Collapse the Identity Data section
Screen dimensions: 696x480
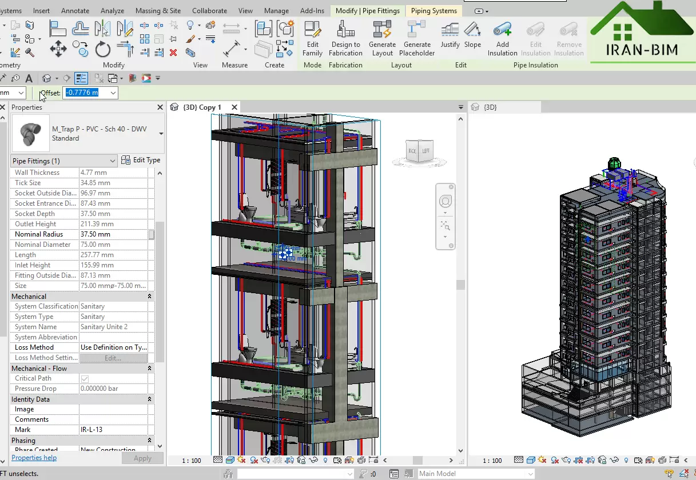[149, 399]
